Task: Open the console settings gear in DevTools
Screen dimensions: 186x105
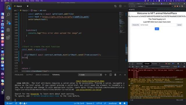Action: [x=184, y=66]
